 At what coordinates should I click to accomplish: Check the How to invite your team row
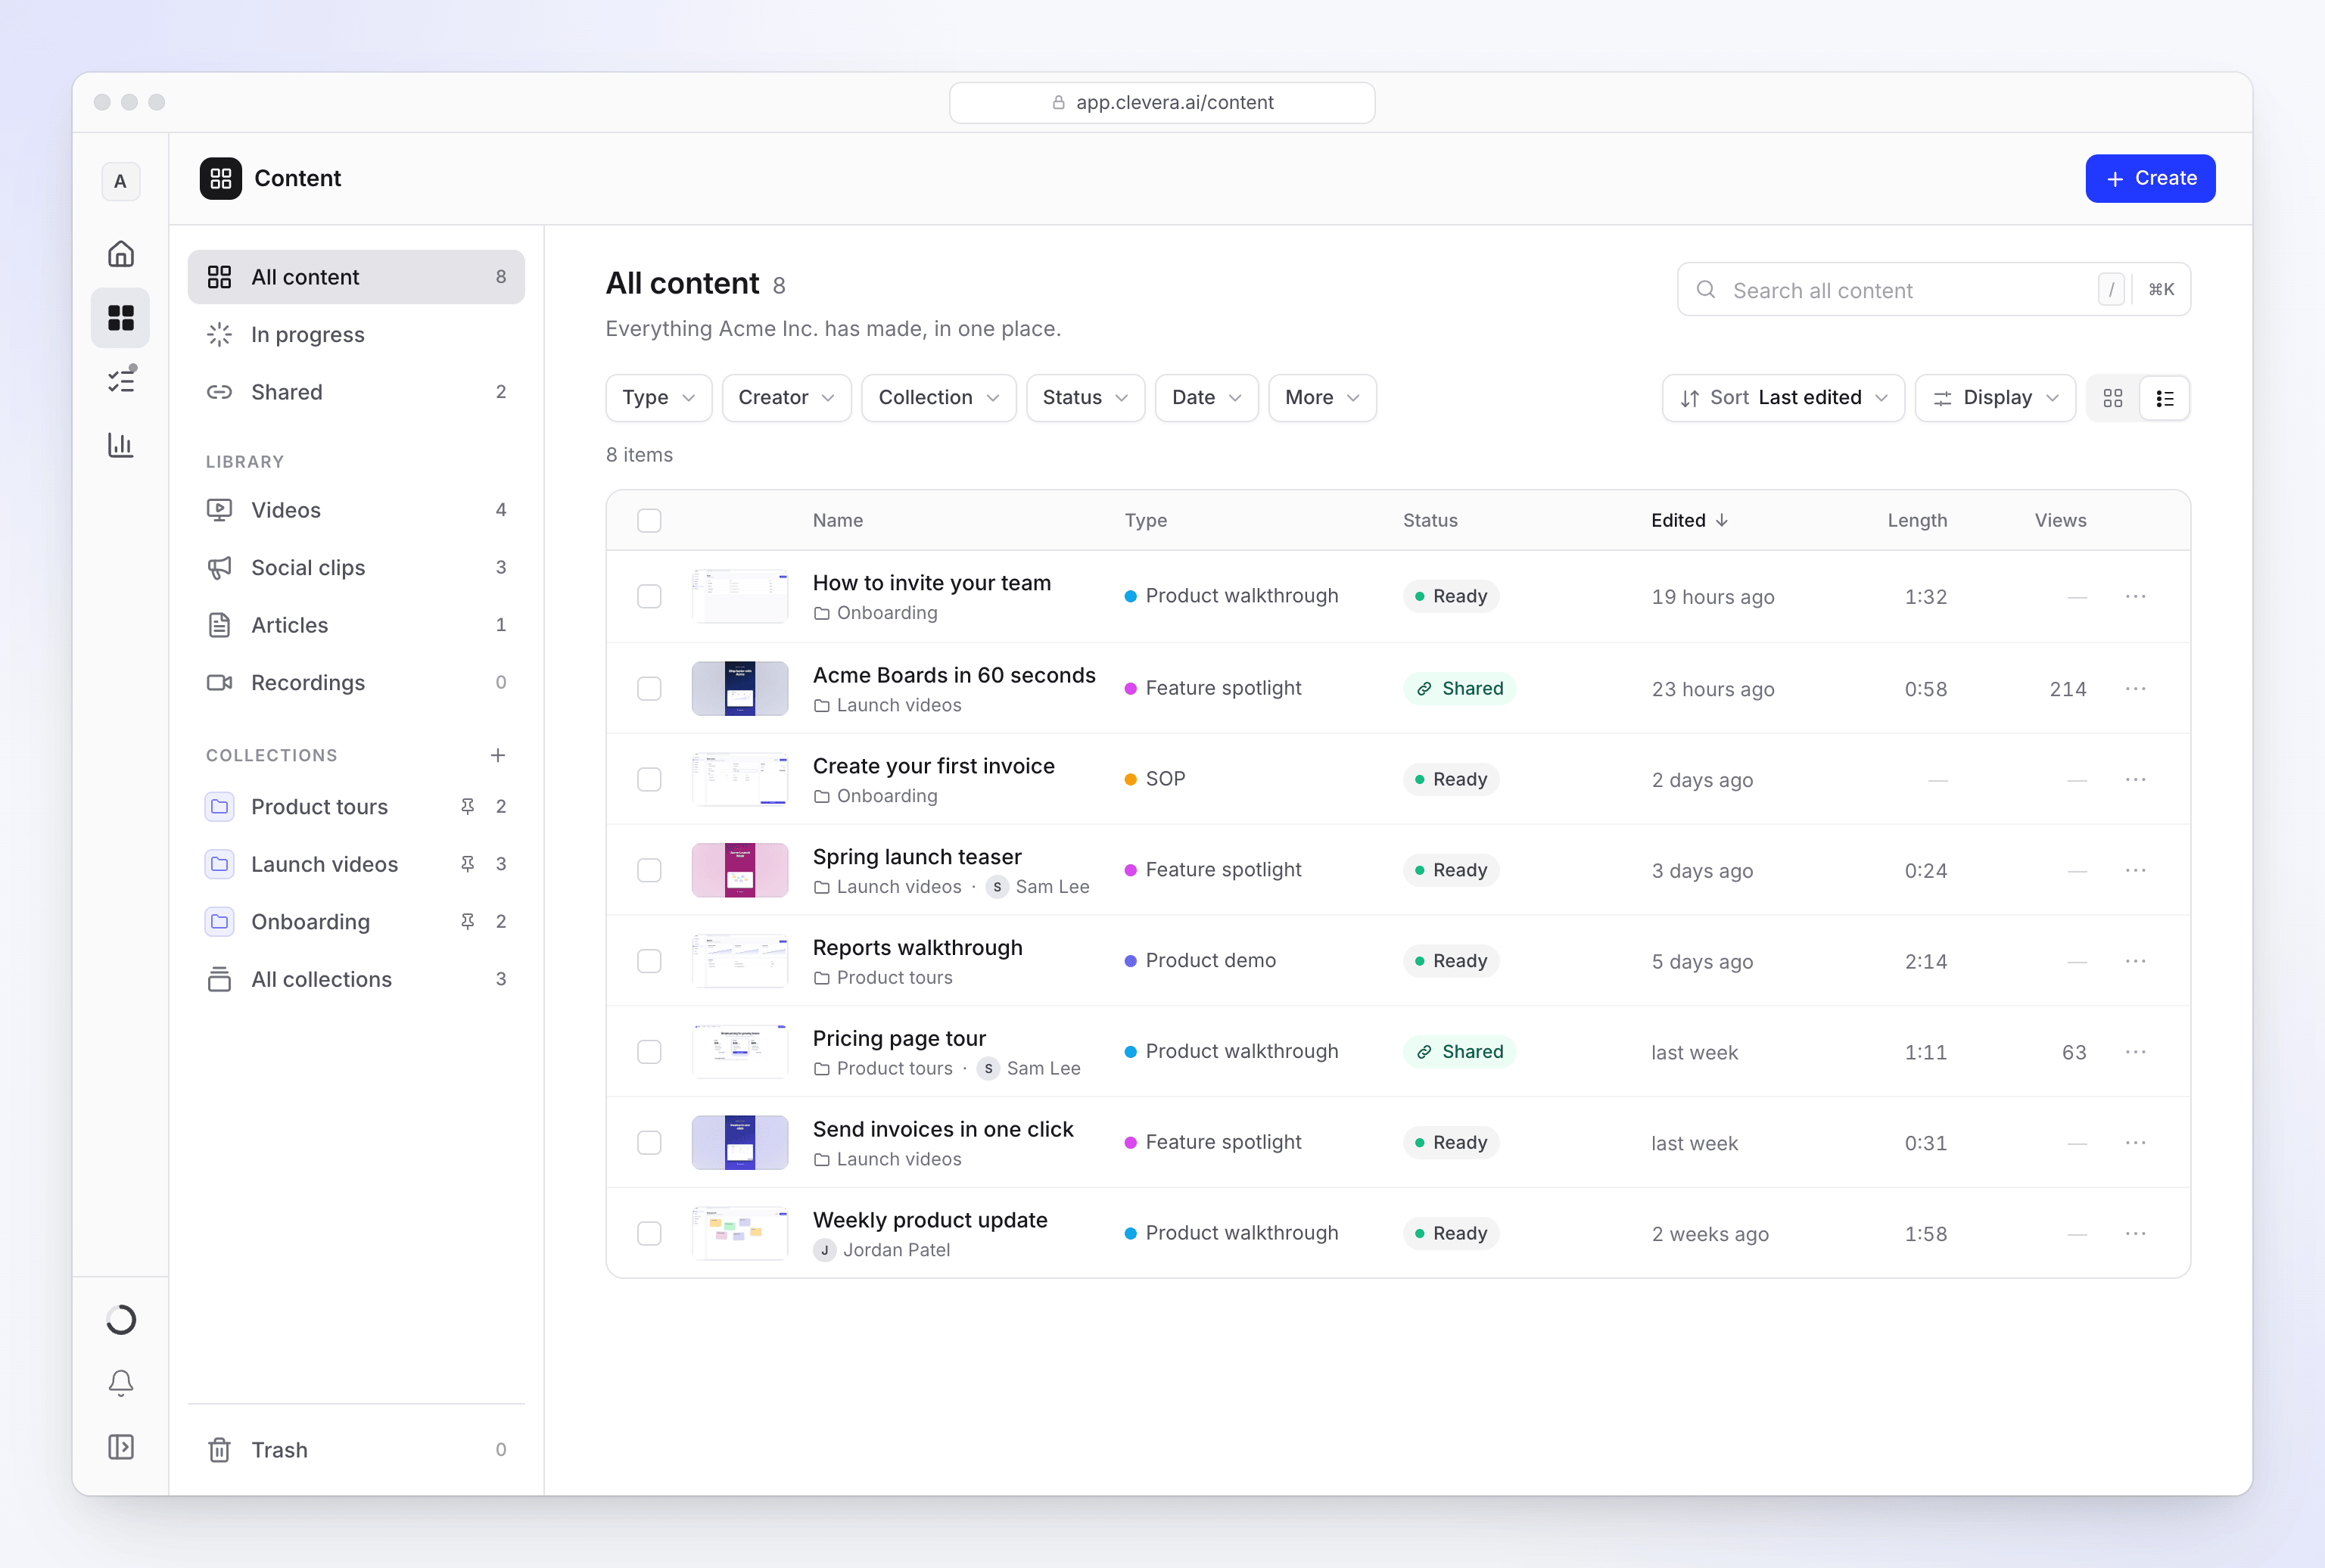click(x=649, y=596)
